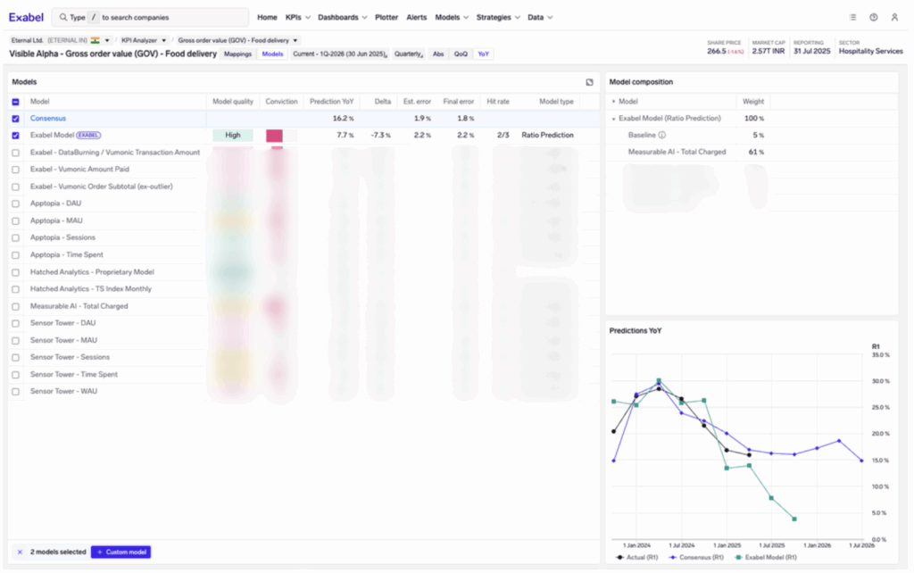Viewport: 914px width, 573px height.
Task: Click the green High quality badge
Action: click(233, 136)
